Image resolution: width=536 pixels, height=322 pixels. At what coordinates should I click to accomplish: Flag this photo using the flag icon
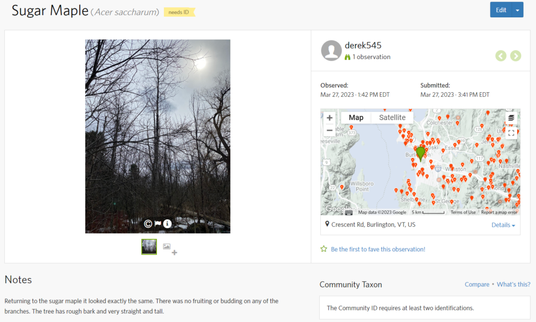158,224
